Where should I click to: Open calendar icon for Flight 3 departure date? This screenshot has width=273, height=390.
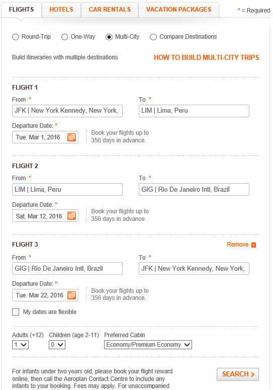pyautogui.click(x=71, y=295)
